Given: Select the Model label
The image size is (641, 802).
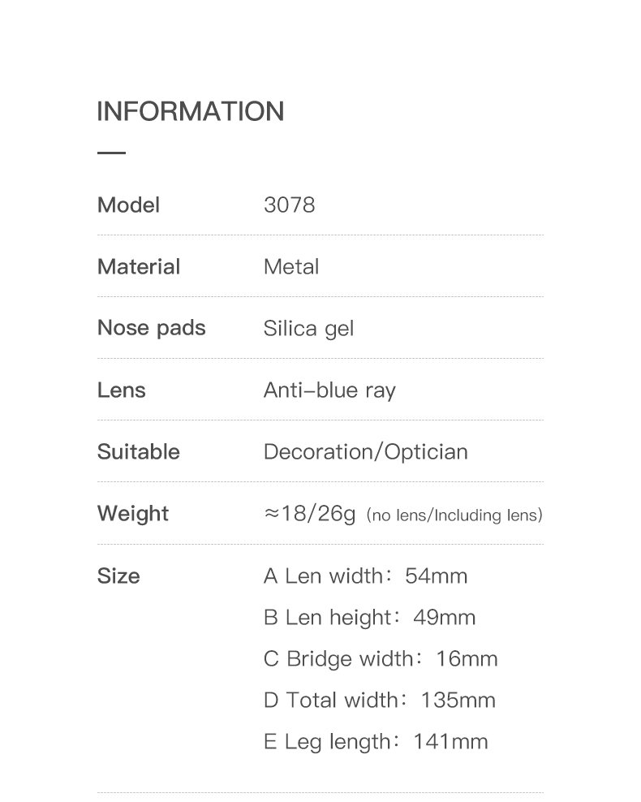Looking at the screenshot, I should [x=128, y=205].
